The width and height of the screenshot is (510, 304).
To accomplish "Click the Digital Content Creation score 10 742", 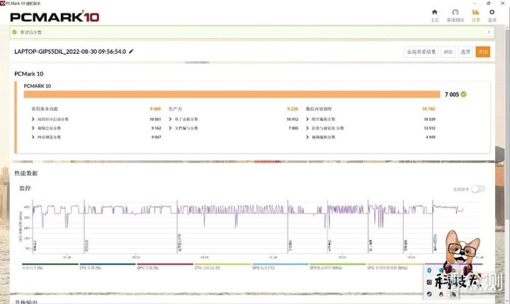I will (x=429, y=109).
